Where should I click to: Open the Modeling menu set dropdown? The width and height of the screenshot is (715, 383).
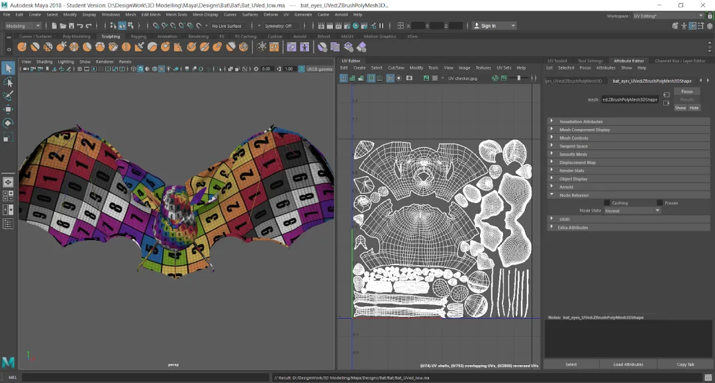point(23,26)
